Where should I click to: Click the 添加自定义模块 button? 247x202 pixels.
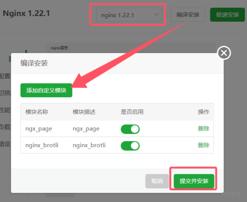point(46,90)
